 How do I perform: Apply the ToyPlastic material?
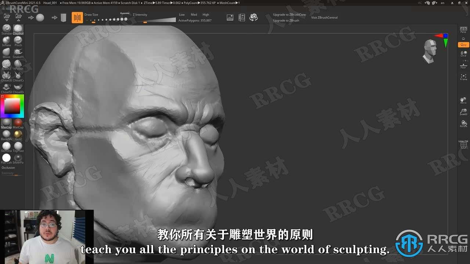(18, 147)
